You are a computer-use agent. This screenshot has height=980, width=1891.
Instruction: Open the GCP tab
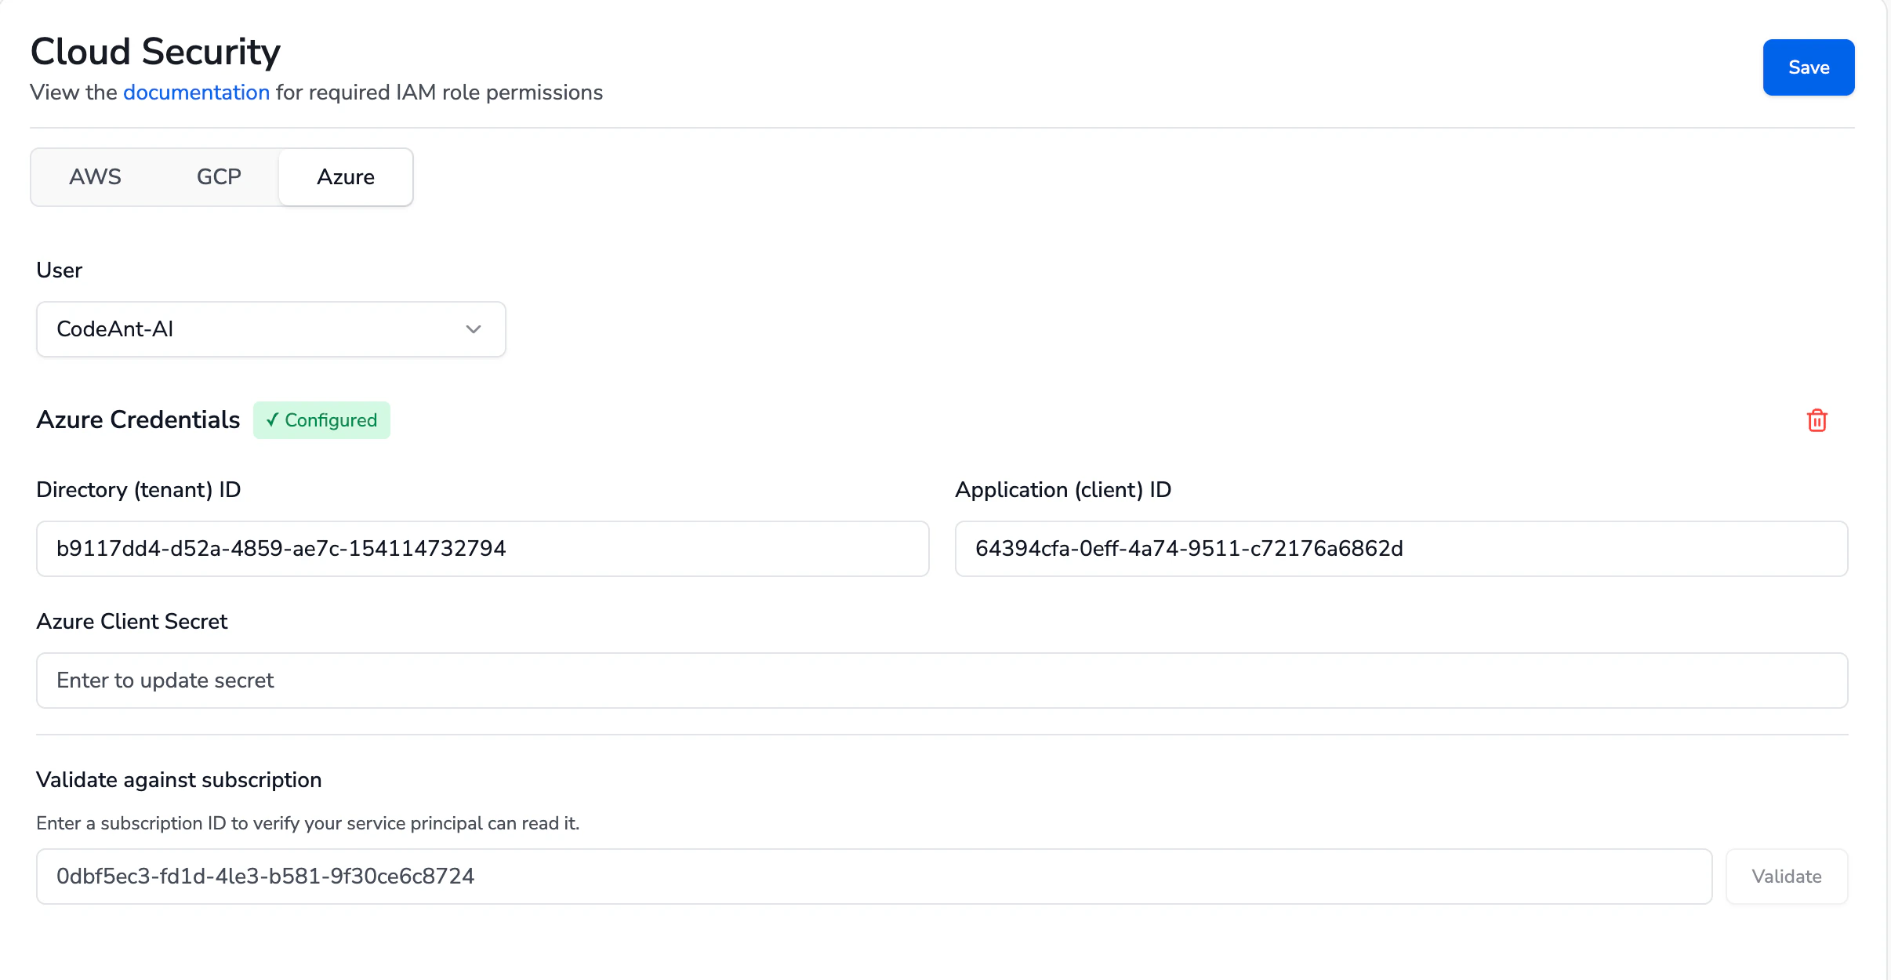[219, 176]
